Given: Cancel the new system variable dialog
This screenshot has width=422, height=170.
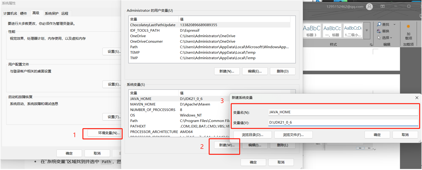Looking at the screenshot, I should 405,135.
